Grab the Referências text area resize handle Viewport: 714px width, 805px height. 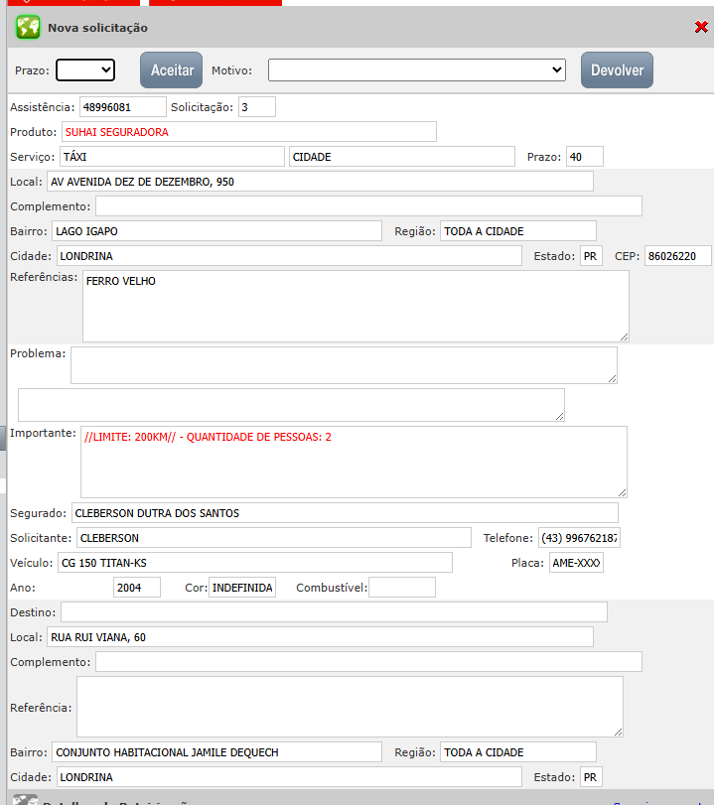(x=624, y=336)
